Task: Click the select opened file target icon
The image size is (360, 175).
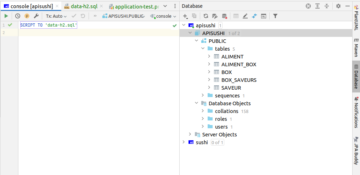Action: [x=308, y=6]
